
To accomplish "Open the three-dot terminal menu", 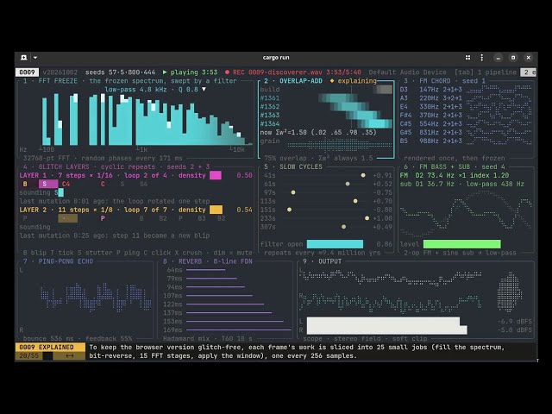I will click(481, 58).
